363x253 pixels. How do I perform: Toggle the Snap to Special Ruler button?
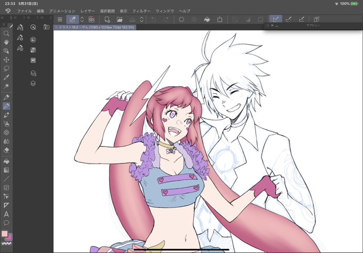[288, 19]
